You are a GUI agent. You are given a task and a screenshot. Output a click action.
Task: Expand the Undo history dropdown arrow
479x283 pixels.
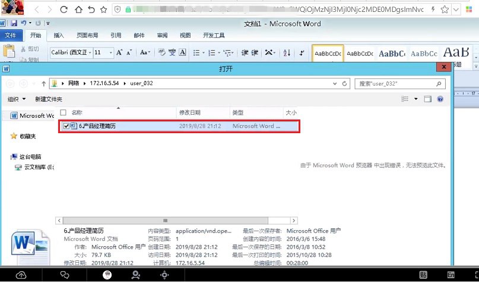pos(30,23)
